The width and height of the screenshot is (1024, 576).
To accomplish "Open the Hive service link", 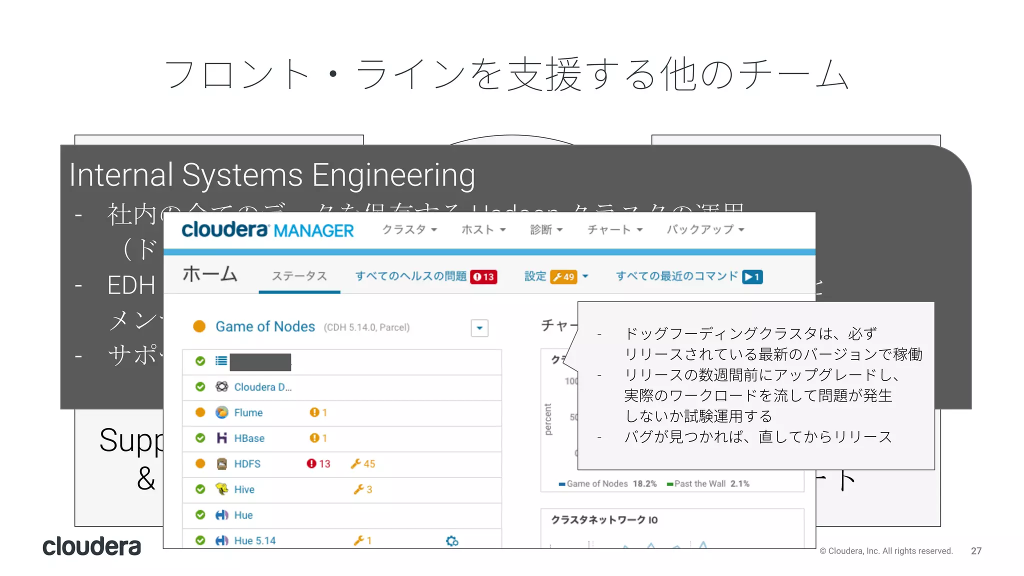I will [x=244, y=489].
